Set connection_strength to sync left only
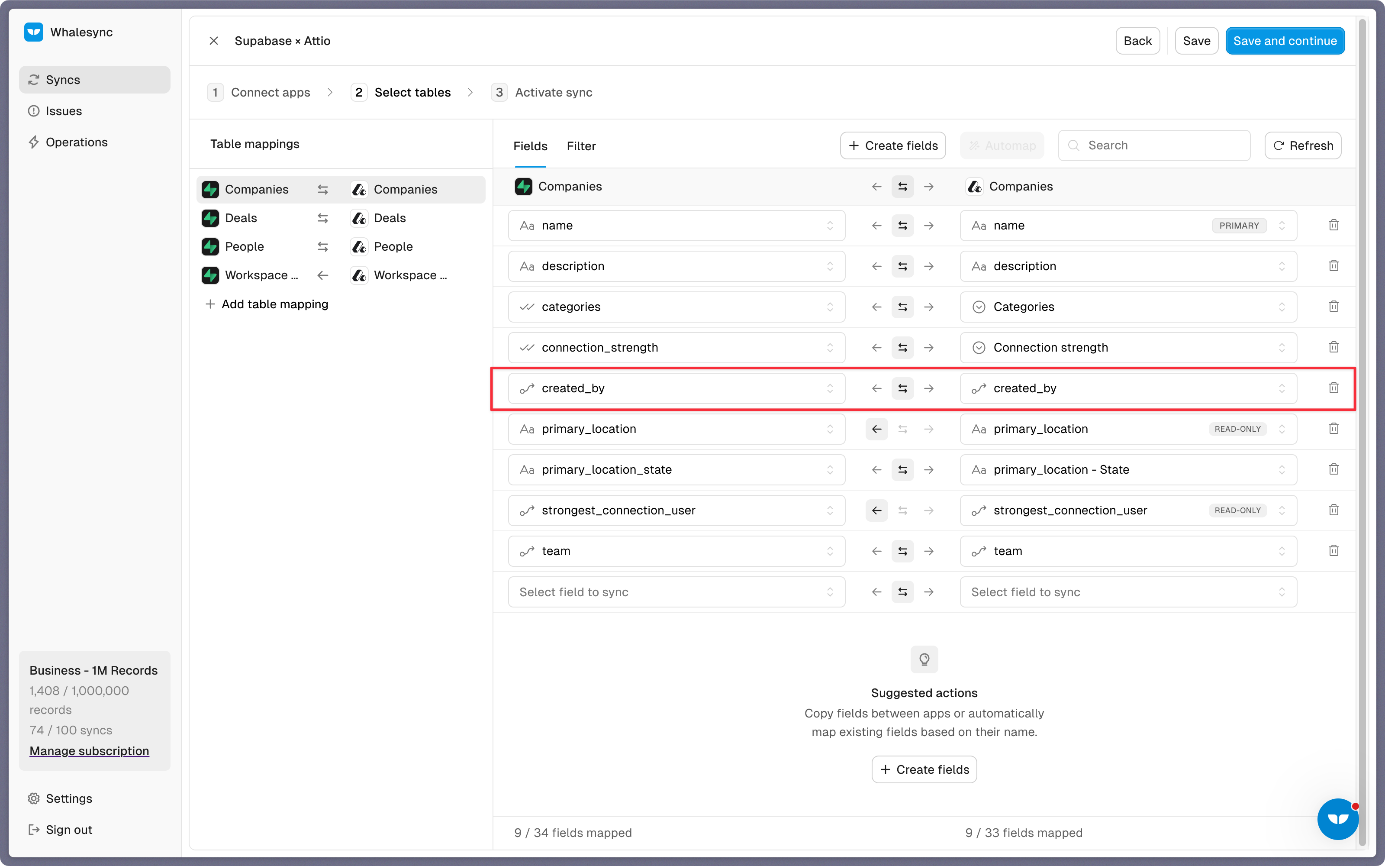The image size is (1385, 866). point(876,348)
